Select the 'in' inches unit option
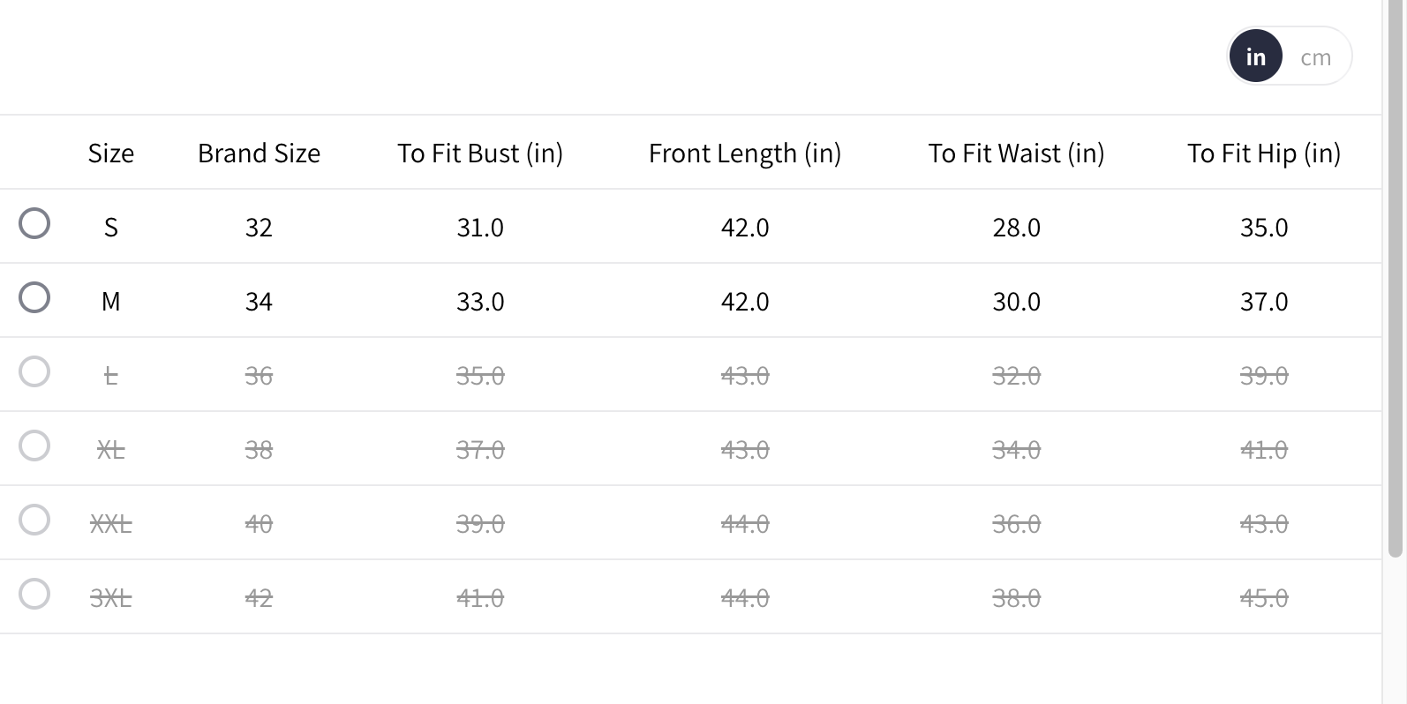 point(1255,57)
